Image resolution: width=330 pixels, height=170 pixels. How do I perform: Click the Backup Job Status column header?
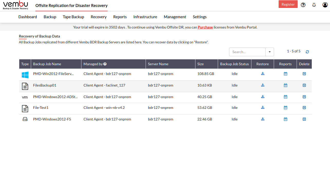click(234, 64)
